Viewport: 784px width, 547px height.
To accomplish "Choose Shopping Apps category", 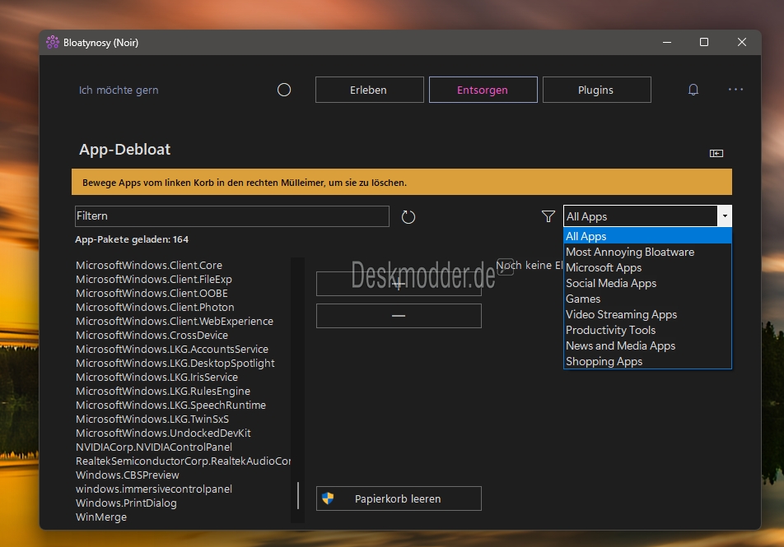I will tap(647, 361).
